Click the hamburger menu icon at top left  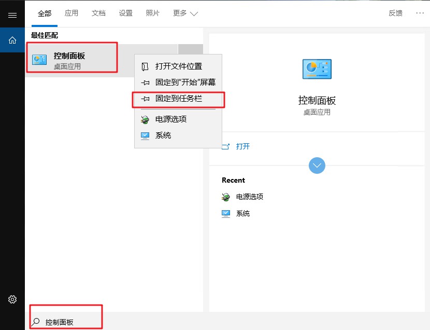point(12,14)
